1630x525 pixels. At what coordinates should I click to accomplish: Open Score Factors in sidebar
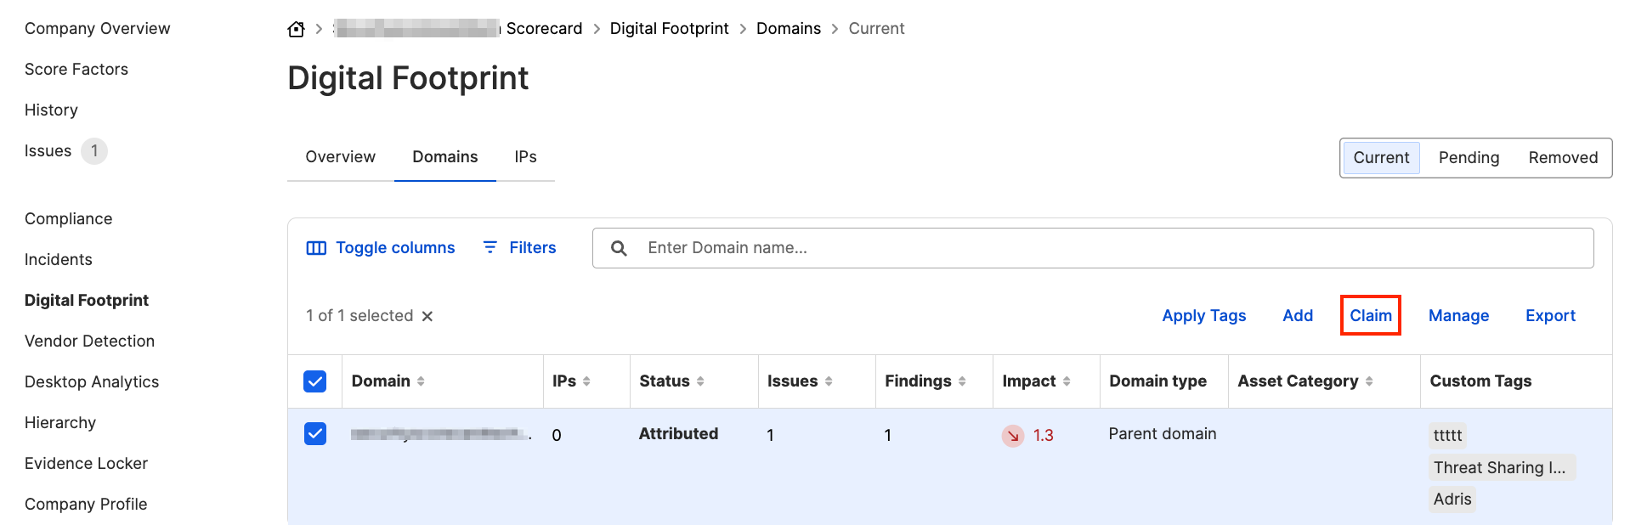pyautogui.click(x=76, y=70)
